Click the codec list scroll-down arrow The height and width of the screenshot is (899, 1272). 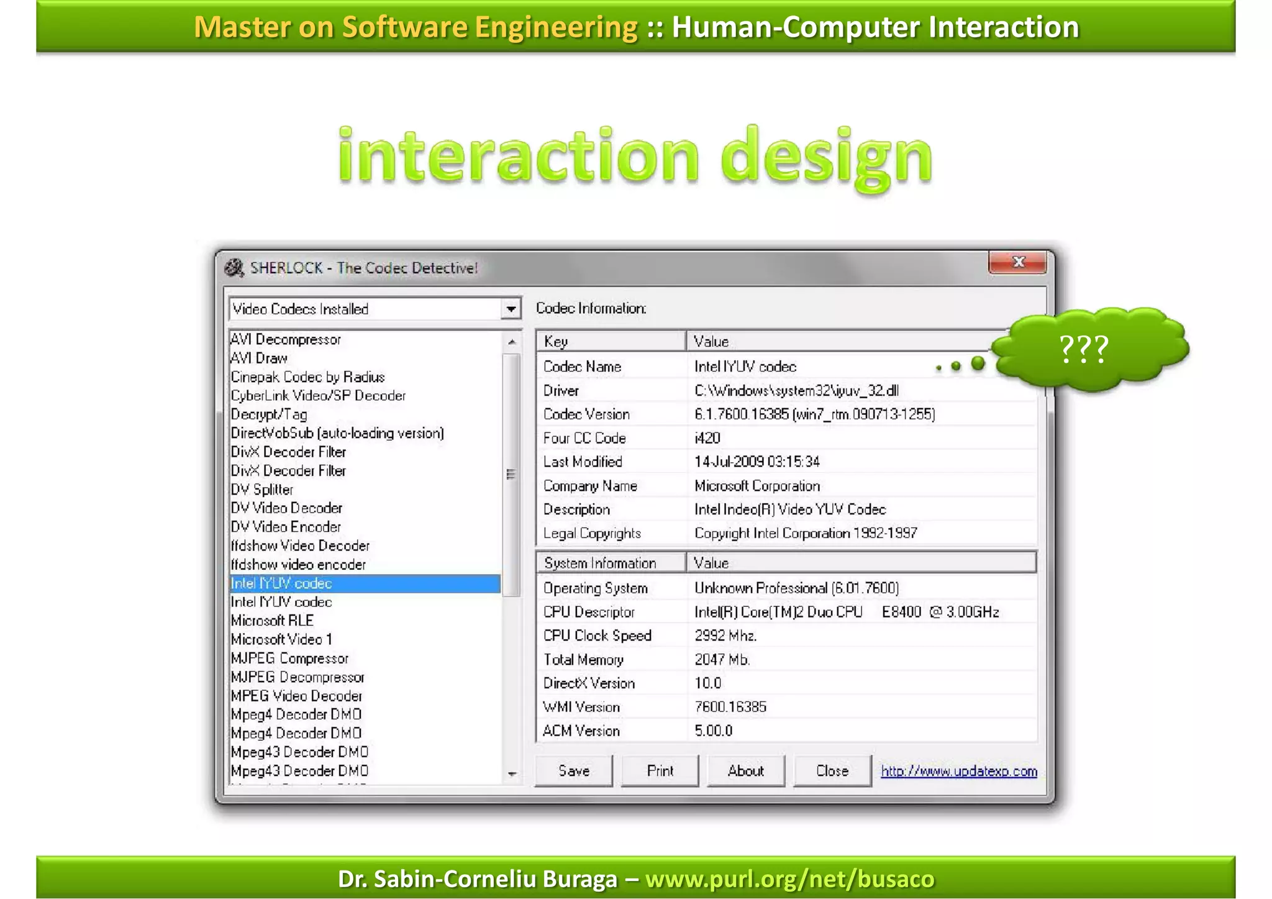(x=511, y=774)
